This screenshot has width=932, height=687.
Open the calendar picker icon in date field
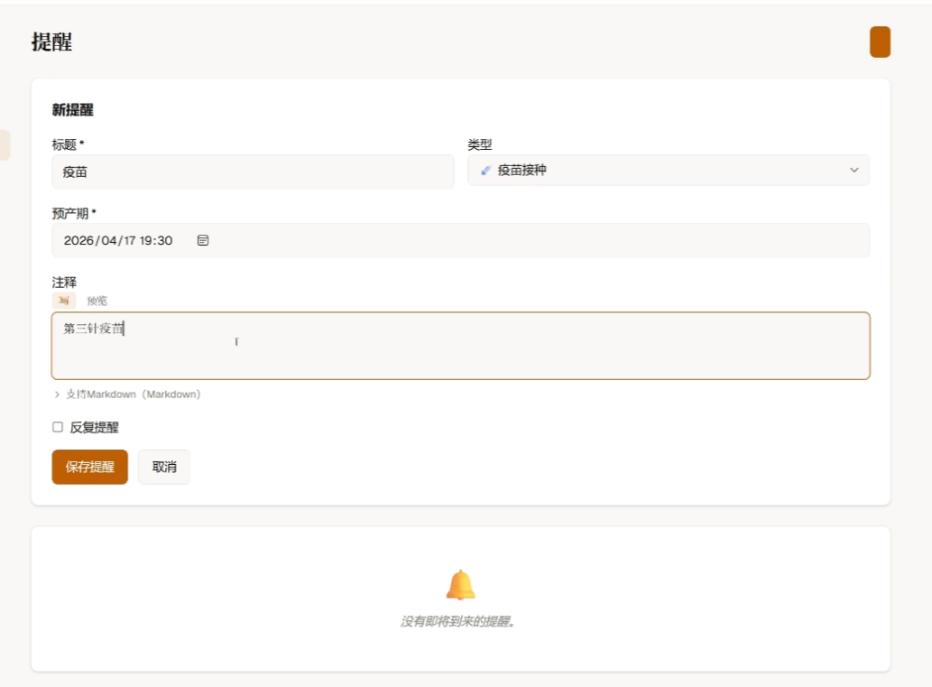click(x=203, y=241)
